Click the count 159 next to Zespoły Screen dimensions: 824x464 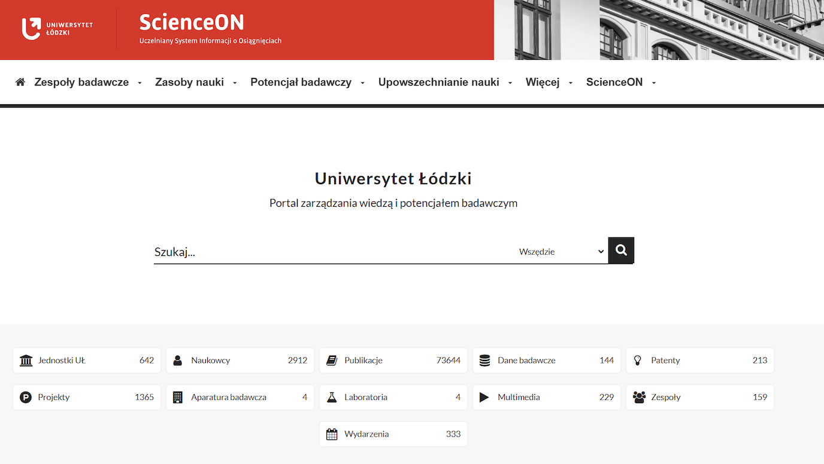(760, 397)
